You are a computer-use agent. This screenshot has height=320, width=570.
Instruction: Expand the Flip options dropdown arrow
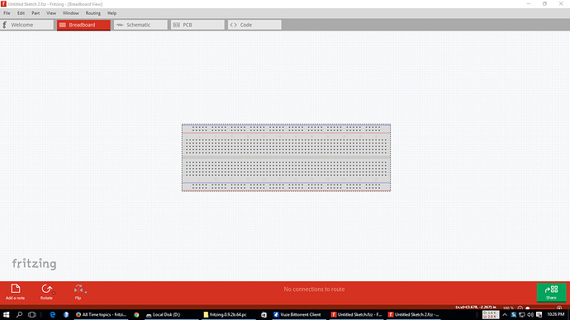(85, 292)
